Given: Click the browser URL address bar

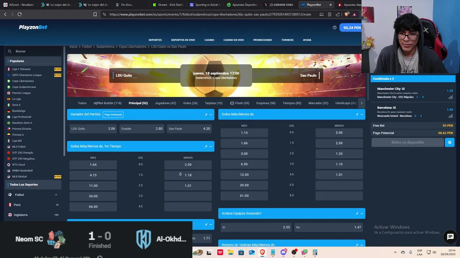Looking at the screenshot, I should pyautogui.click(x=210, y=14).
